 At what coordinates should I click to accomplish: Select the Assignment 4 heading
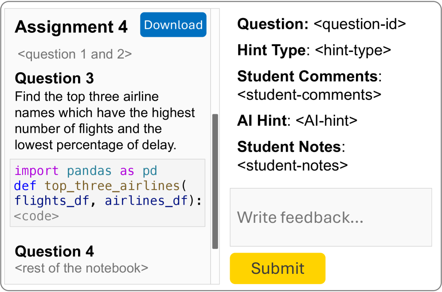pos(71,27)
